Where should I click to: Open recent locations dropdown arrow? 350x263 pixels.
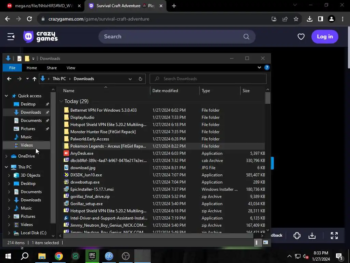[27, 79]
